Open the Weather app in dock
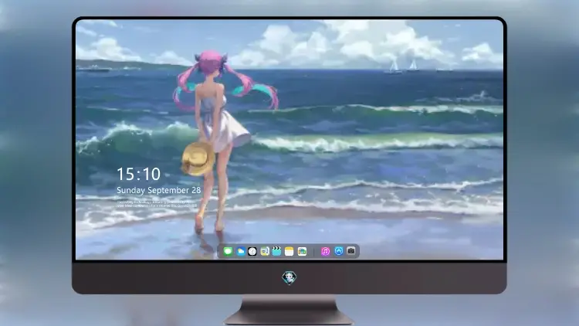 click(240, 251)
